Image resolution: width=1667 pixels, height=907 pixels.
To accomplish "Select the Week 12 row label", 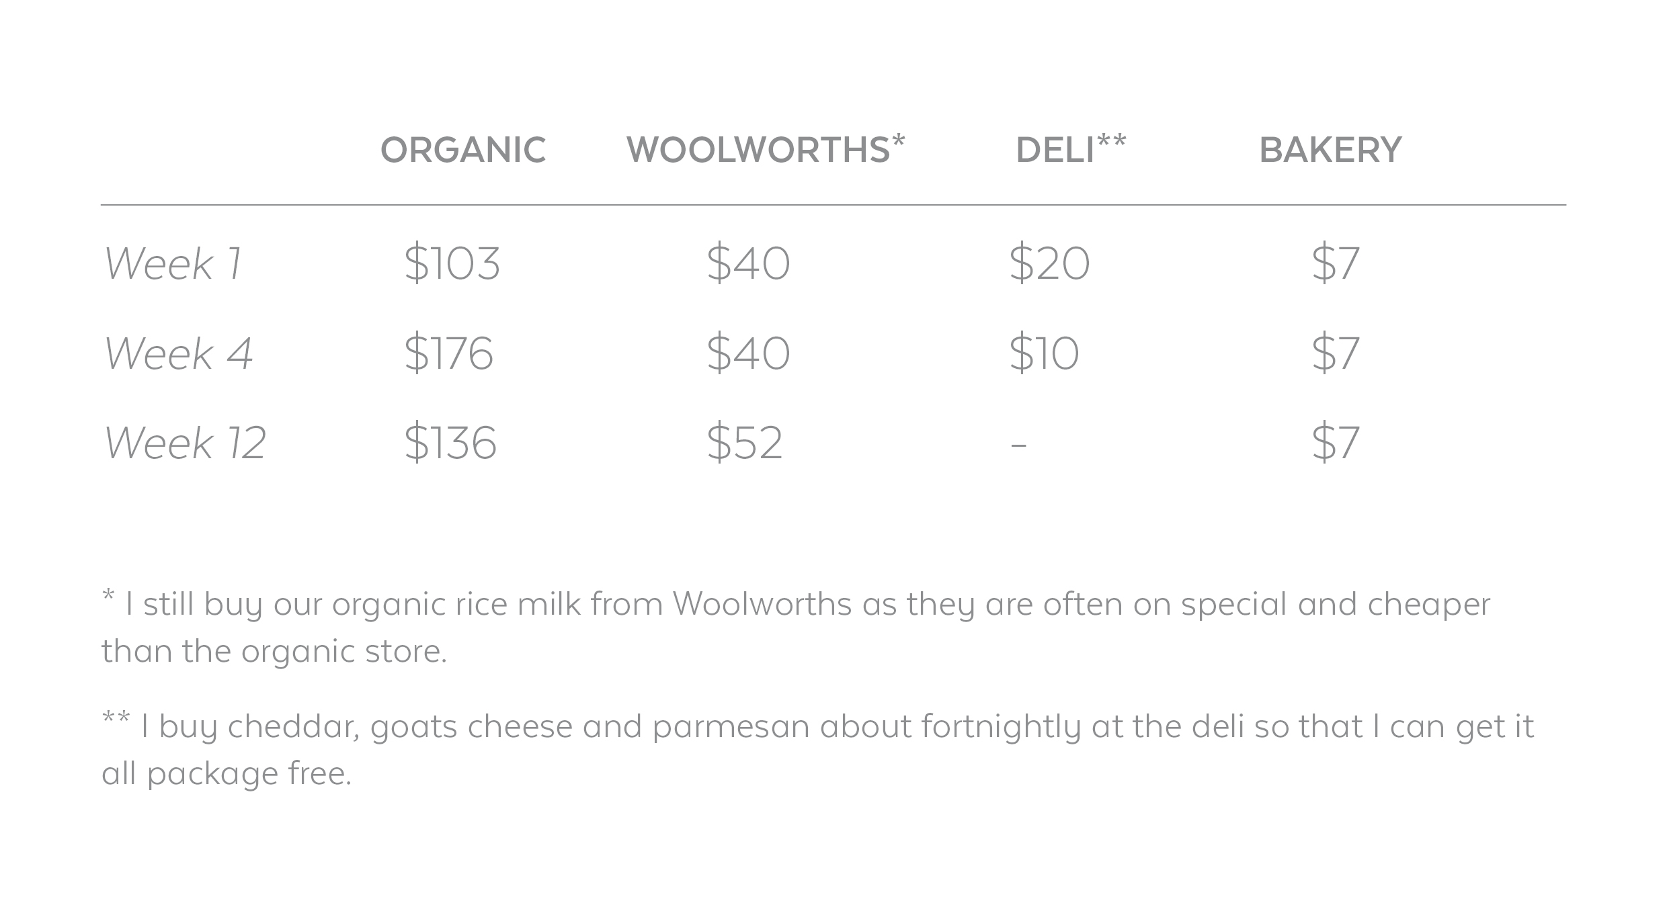I will point(185,443).
